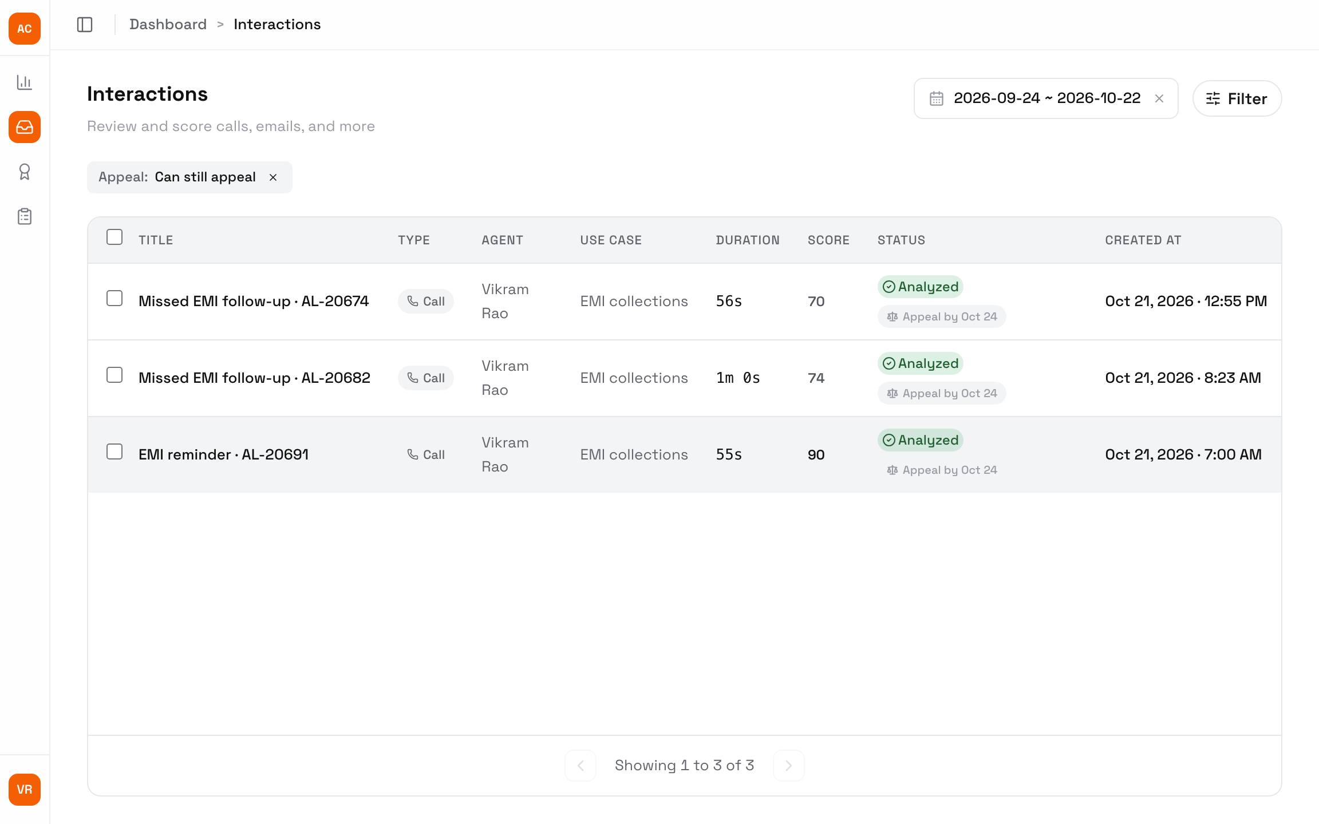Click the Call type badge for AL-20691
Image resolution: width=1319 pixels, height=824 pixels.
click(x=426, y=455)
